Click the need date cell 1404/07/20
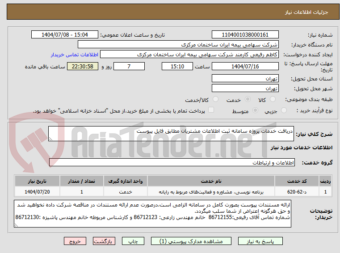Viewport: 340px width, 253px height. coord(37,192)
